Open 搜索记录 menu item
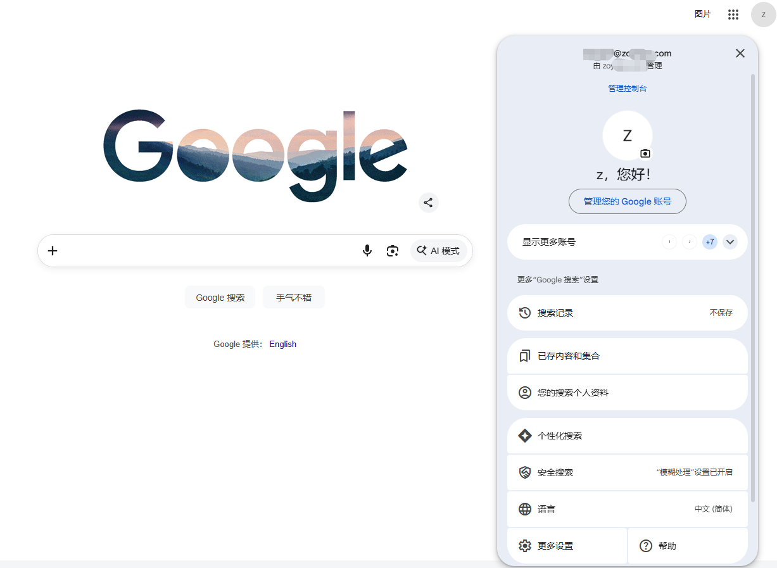The height and width of the screenshot is (568, 777). [628, 313]
